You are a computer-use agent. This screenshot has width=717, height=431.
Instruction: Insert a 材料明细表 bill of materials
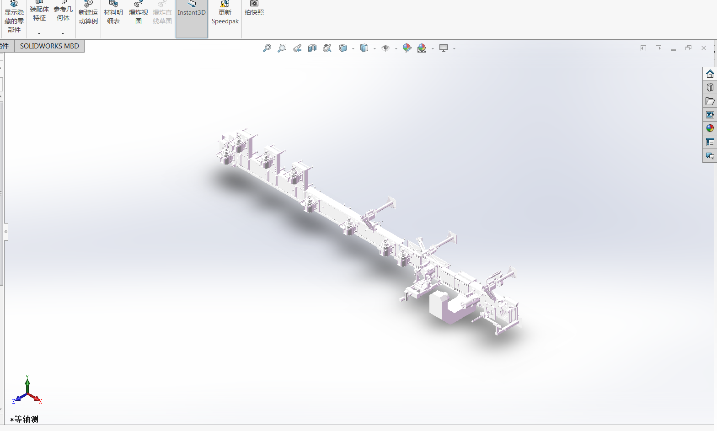point(113,14)
